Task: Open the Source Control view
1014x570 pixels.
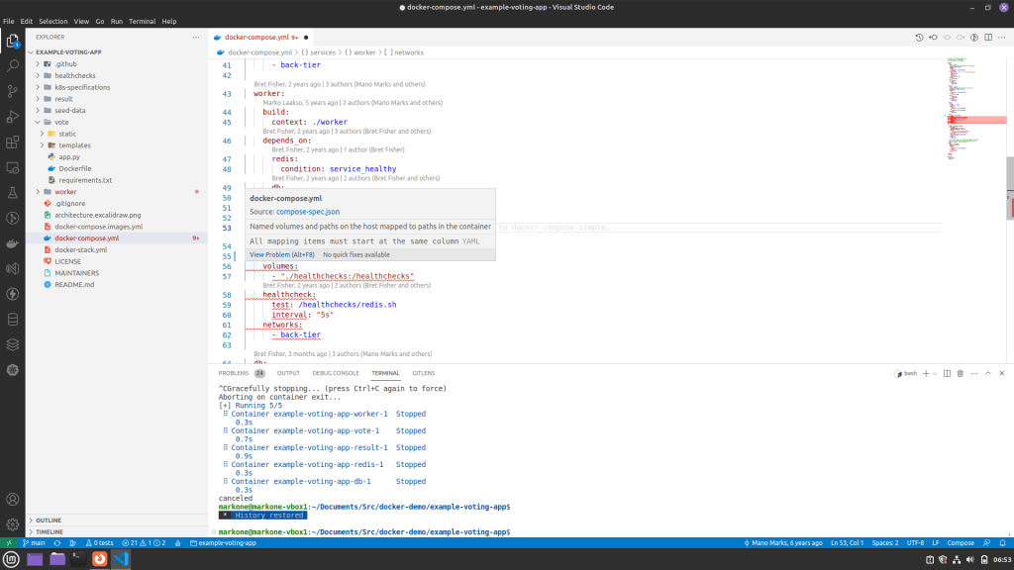Action: (13, 91)
